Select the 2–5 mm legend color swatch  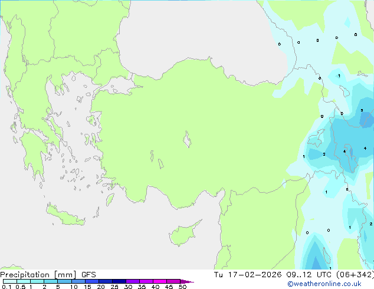click(x=51, y=281)
